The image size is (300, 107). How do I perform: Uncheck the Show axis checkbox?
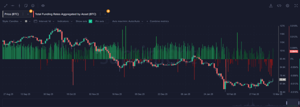point(91,21)
